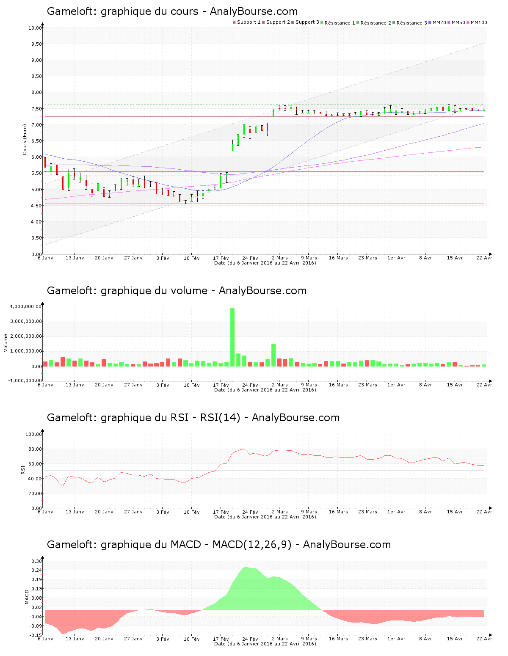
Task: Click '2 Mars' under the price chart
Action: coord(280,258)
